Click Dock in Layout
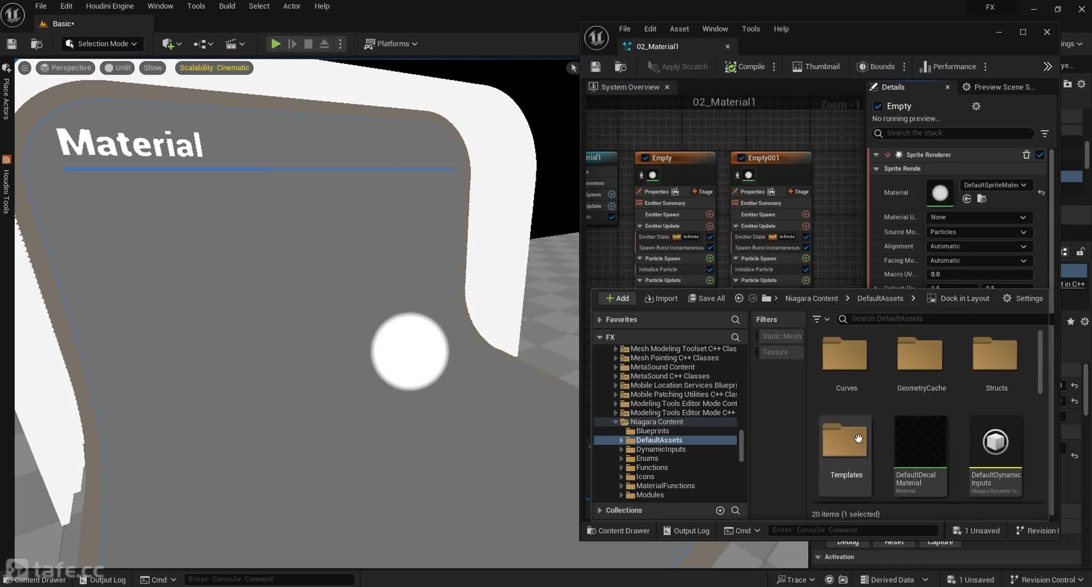Viewport: 1092px width, 587px height. pos(958,298)
